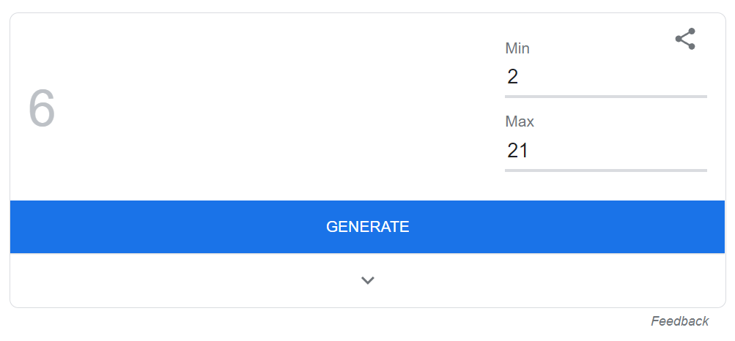This screenshot has height=341, width=735.
Task: Click the Max label text
Action: click(520, 122)
